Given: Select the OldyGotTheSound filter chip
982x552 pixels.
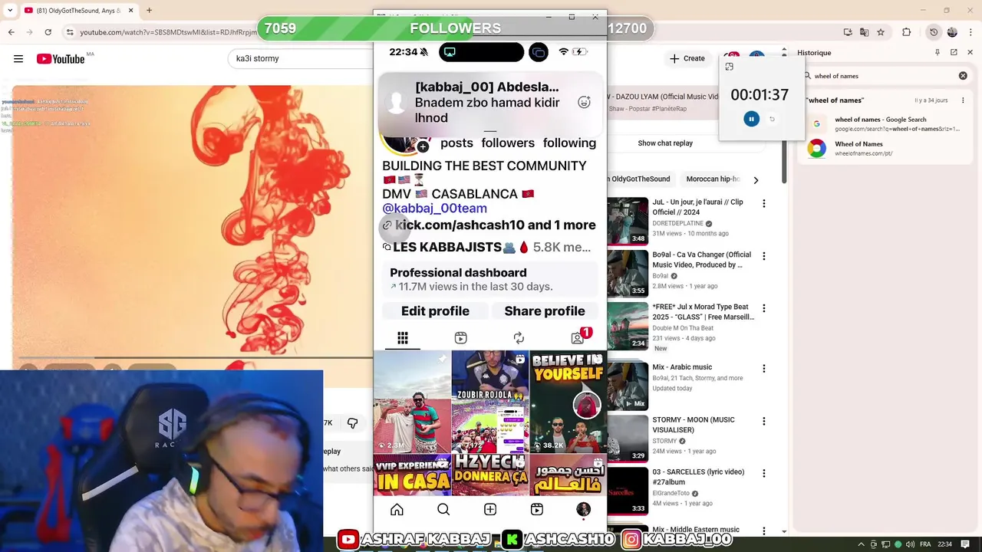Looking at the screenshot, I should 640,179.
